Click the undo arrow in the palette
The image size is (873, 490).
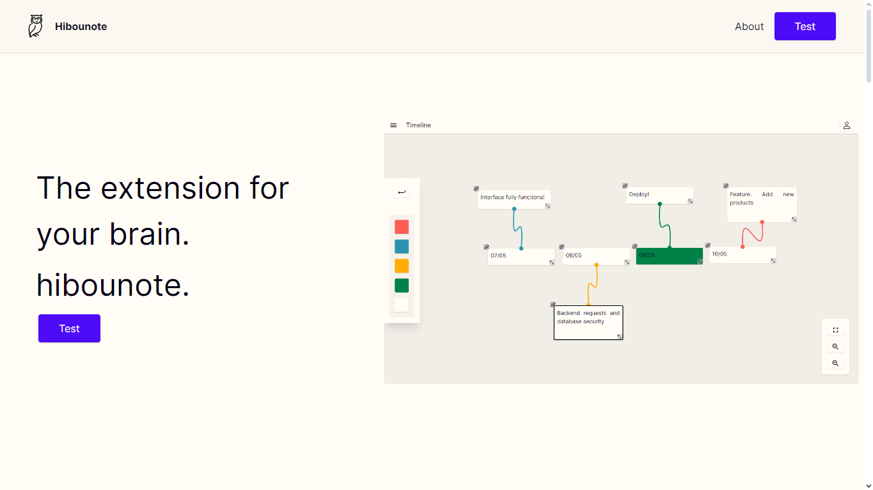point(402,192)
